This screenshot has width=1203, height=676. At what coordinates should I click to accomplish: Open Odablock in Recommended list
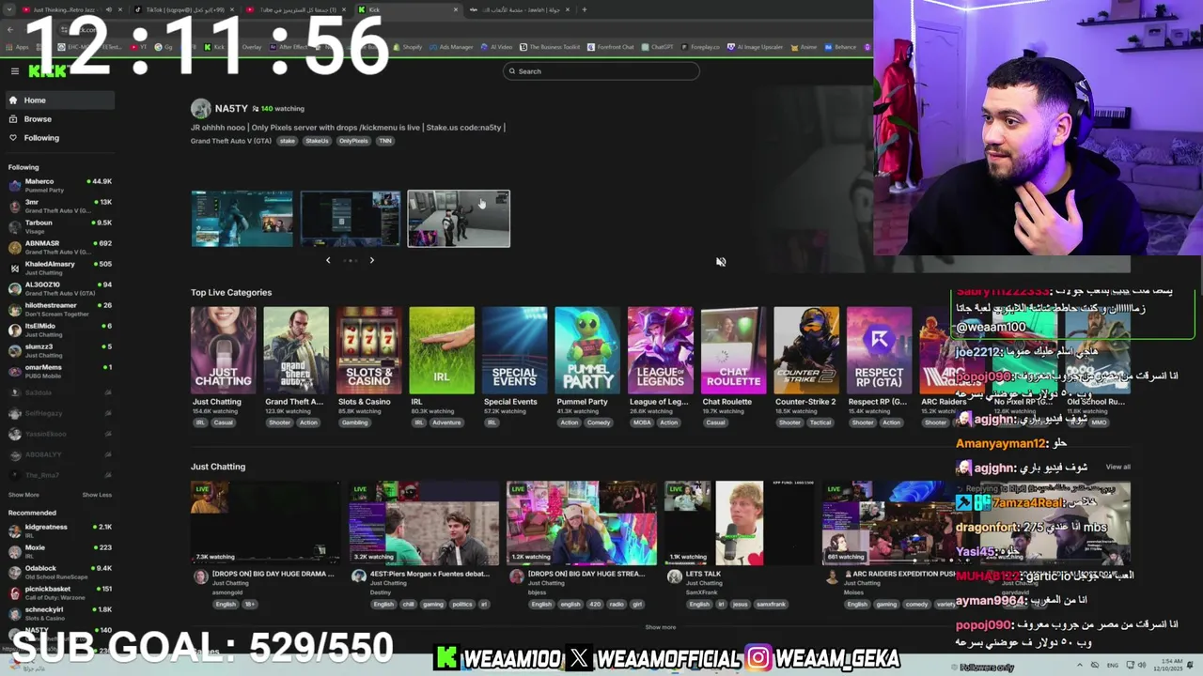[58, 572]
